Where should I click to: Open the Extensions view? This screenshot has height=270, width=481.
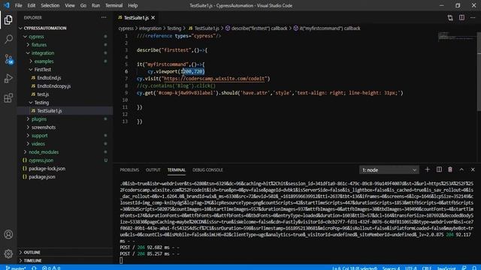coord(8,98)
